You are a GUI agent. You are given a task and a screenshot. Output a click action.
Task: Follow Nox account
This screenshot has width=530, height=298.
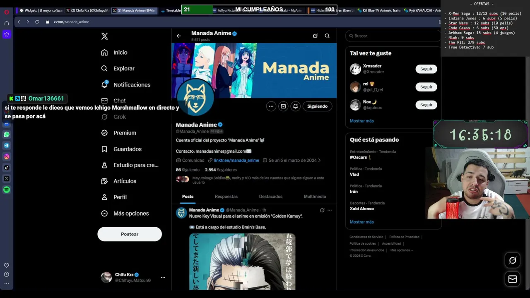coord(426,105)
